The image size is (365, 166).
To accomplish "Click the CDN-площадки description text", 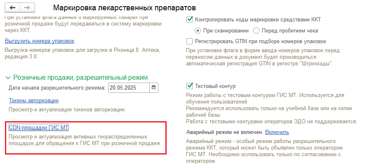I will pos(85,140).
